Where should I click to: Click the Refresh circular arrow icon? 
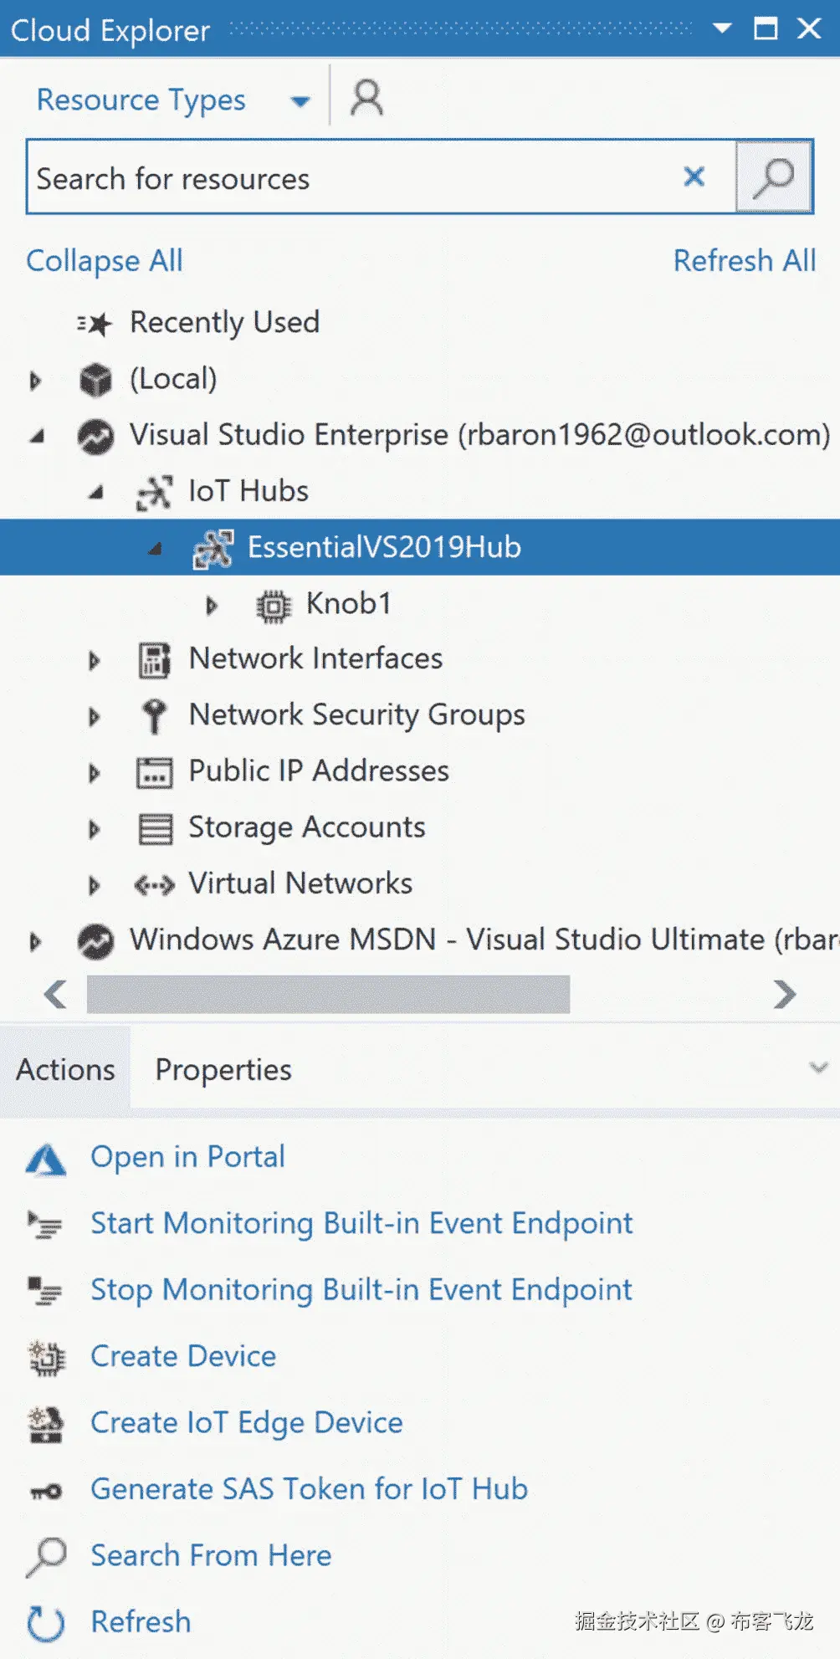click(46, 1623)
